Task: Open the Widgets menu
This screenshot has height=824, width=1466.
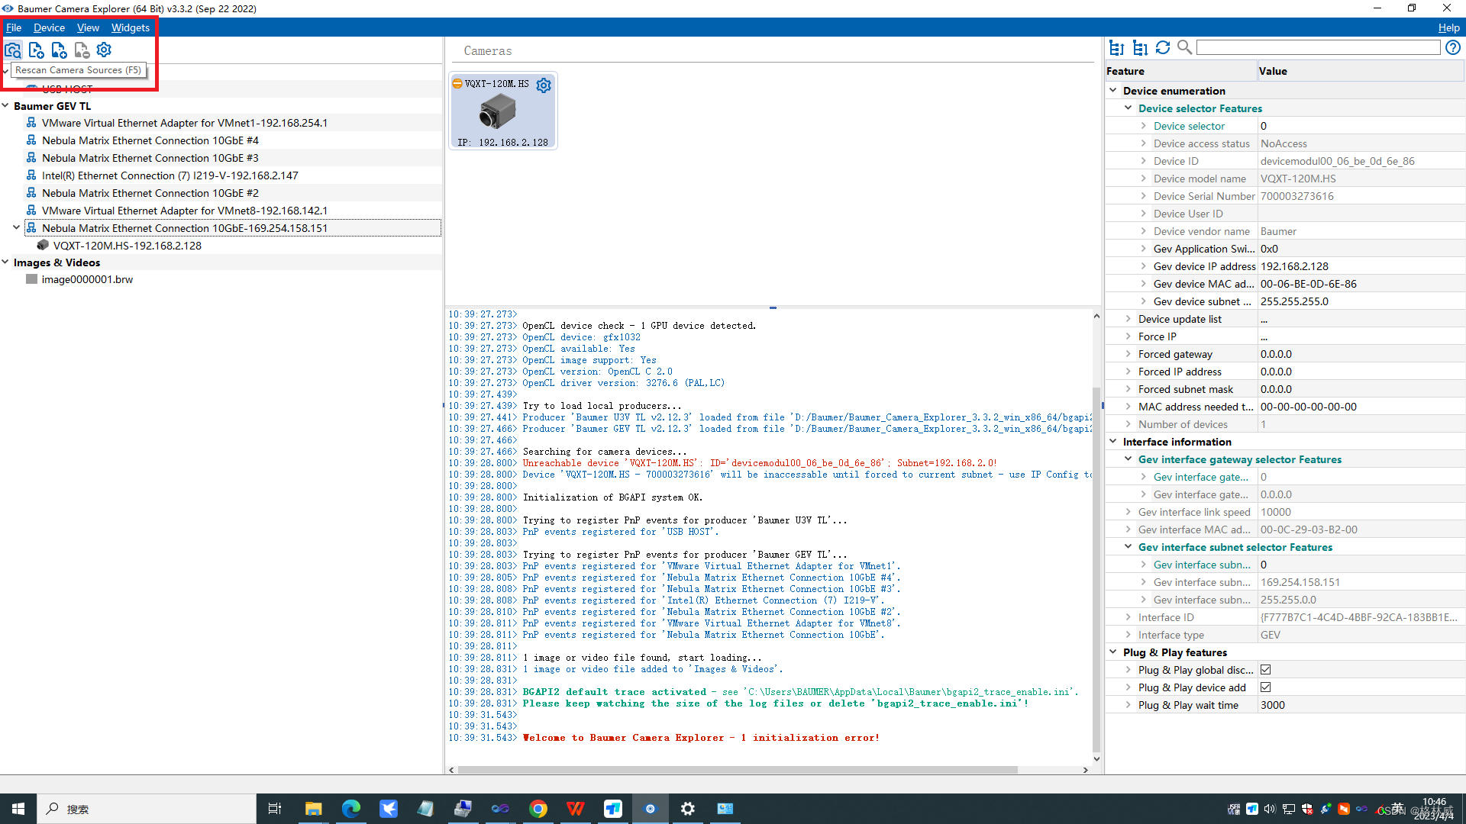Action: tap(131, 27)
